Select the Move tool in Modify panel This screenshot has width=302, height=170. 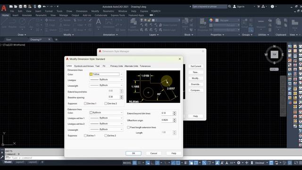[x=50, y=20]
